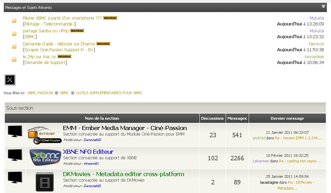Image resolution: width=331 pixels, height=193 pixels.
Task: Go to OUTILS SUPPLÉMENTAIRES POUR XBMC breadcrumb
Action: click(x=109, y=93)
